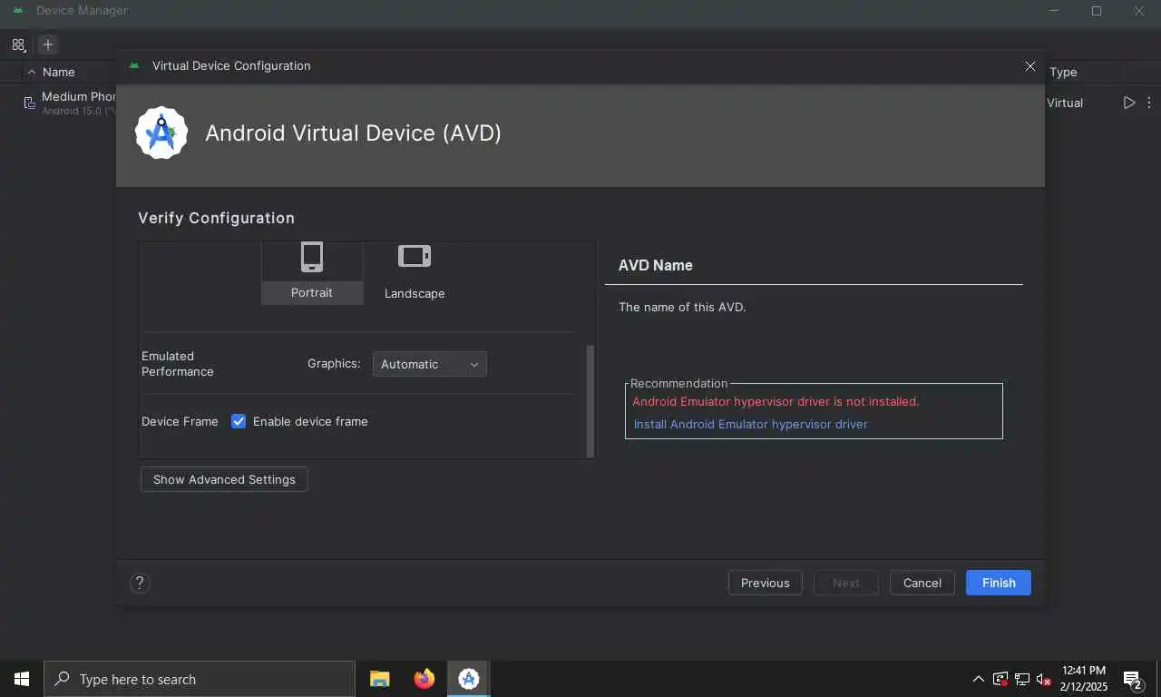Screen dimensions: 1161x697
Task: Click the Cancel button
Action: [922, 583]
